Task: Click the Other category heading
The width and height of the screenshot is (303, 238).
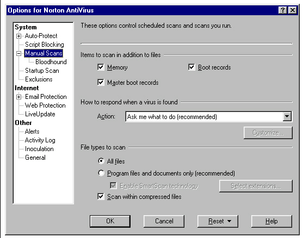Action: click(23, 123)
